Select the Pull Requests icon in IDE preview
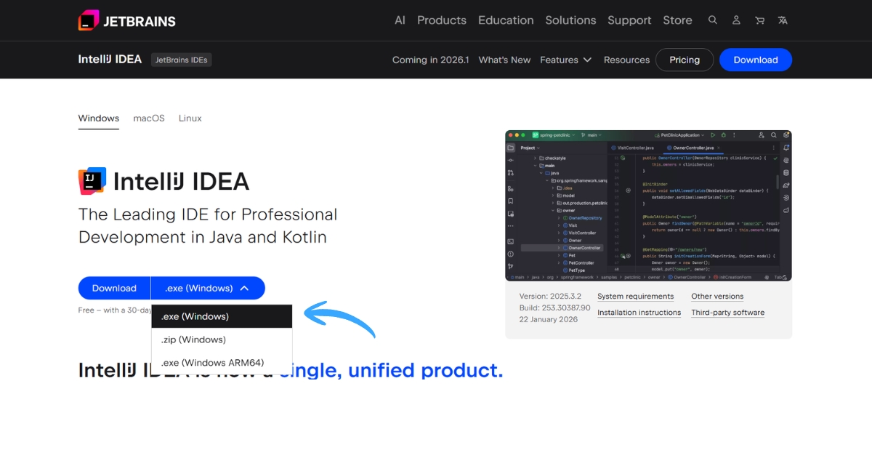872x458 pixels. click(x=511, y=173)
